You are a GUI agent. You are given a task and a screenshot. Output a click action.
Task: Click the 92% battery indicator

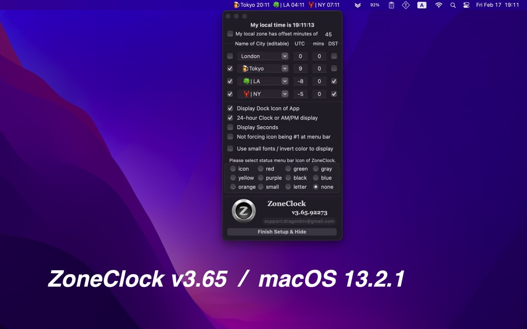[375, 5]
